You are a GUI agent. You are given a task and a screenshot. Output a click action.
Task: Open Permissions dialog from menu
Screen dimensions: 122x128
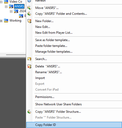[x=45, y=97]
